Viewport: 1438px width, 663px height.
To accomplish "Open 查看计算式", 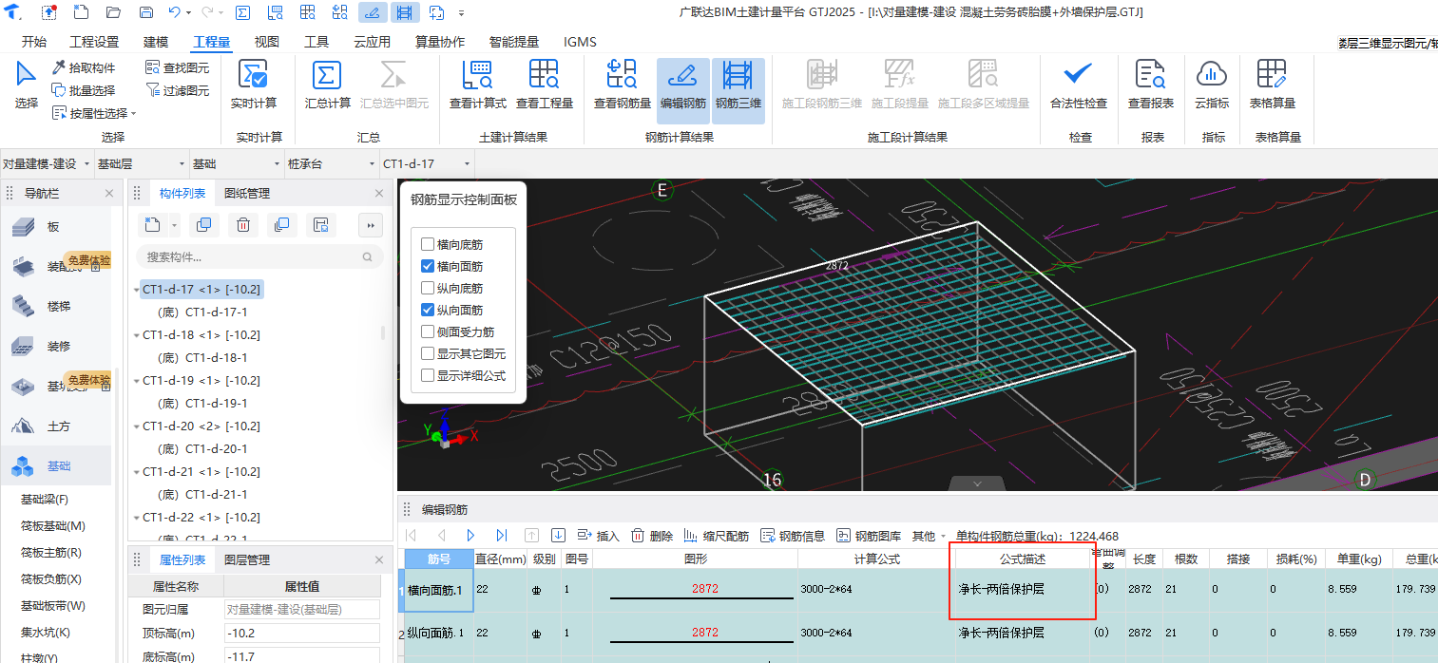I will 477,85.
